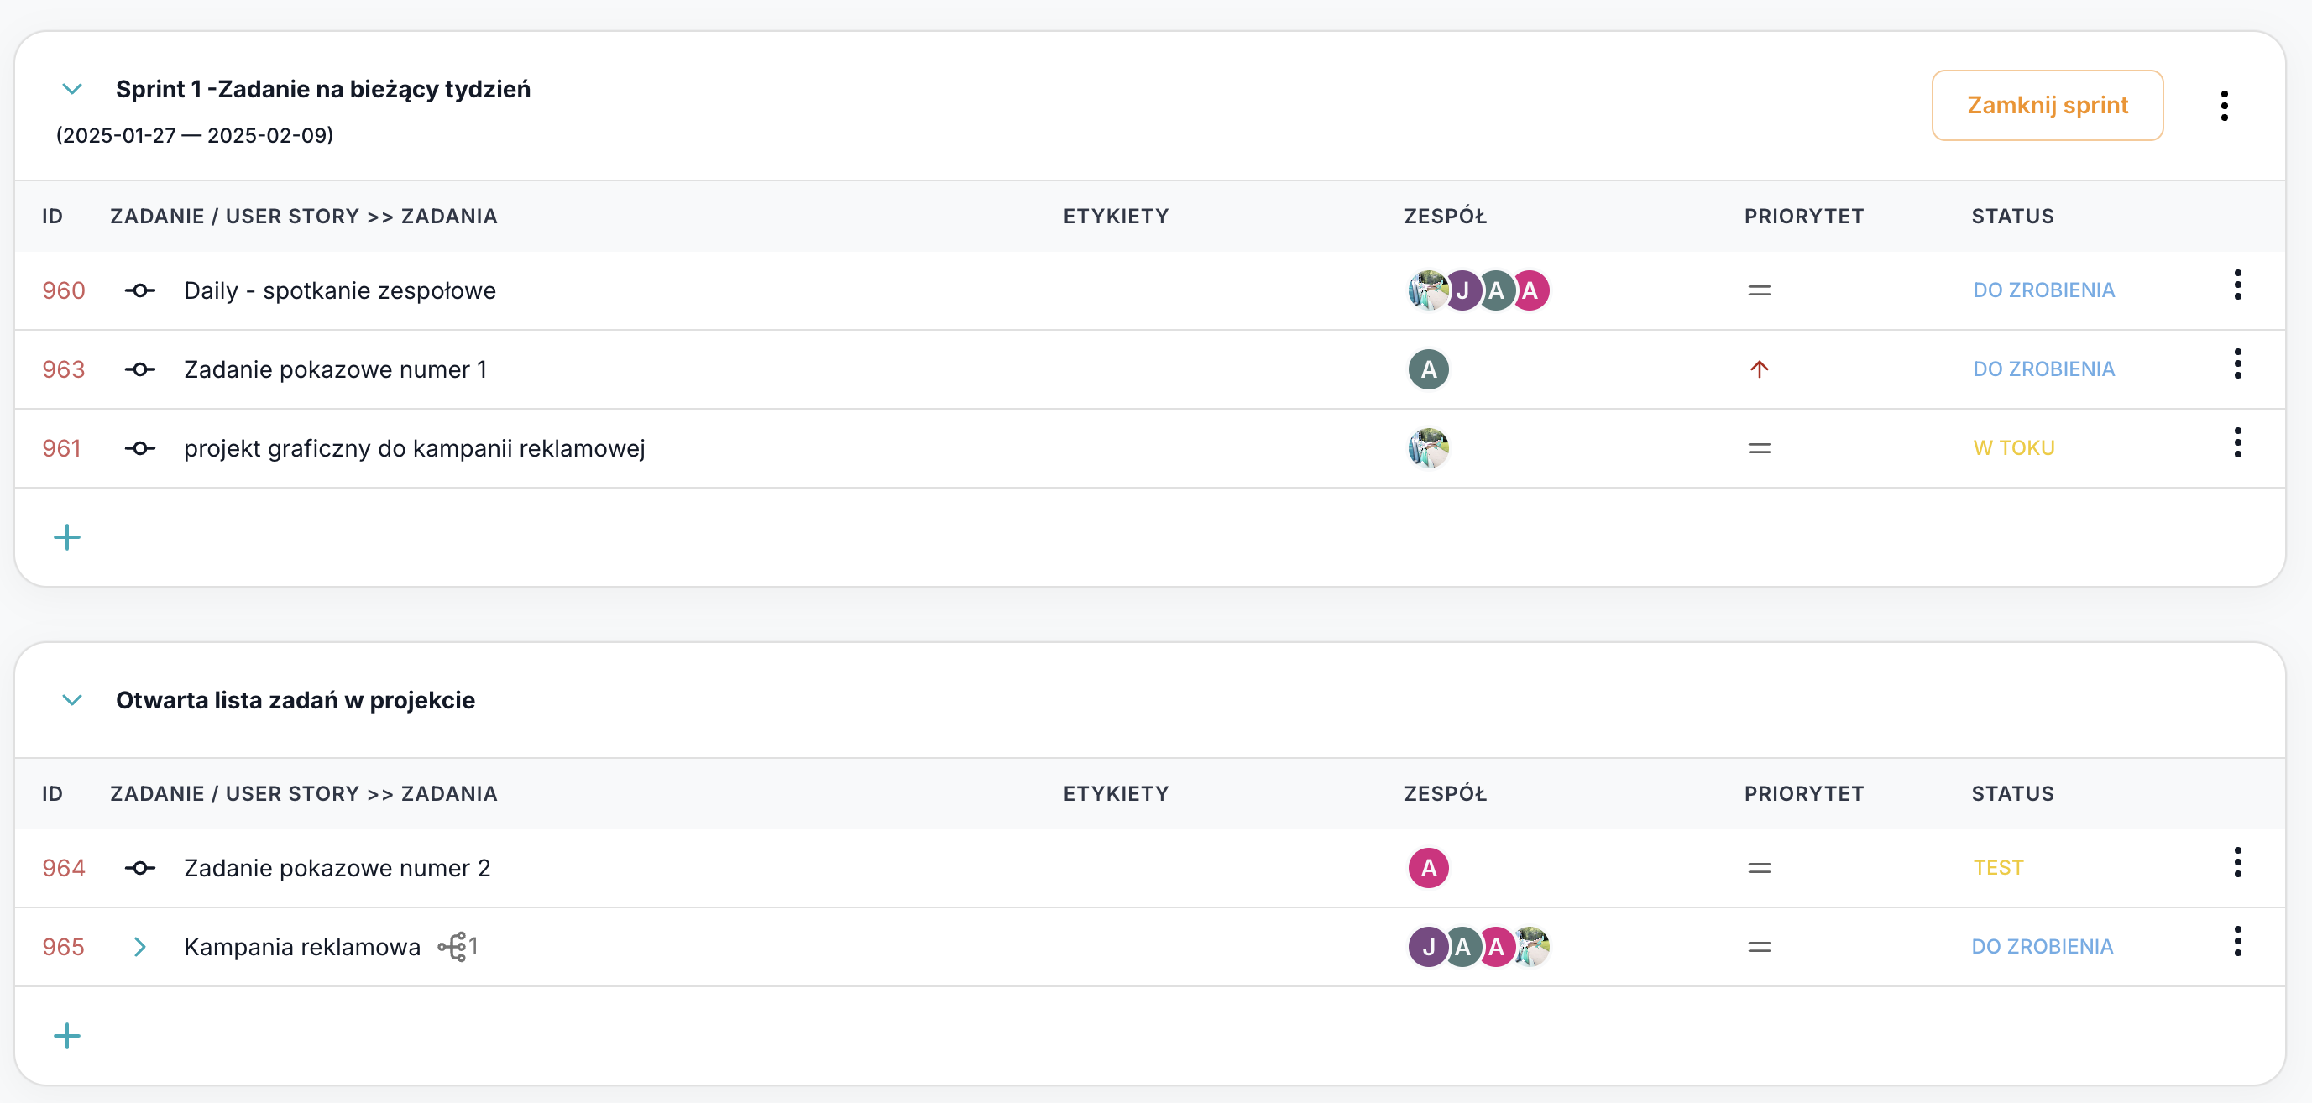Viewport: 2312px width, 1103px height.
Task: Click the Zamknij sprint button
Action: pos(2047,105)
